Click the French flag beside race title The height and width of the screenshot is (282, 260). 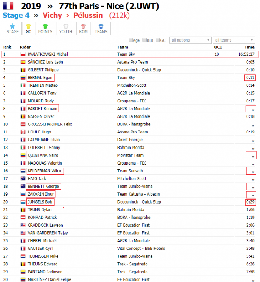8,6
